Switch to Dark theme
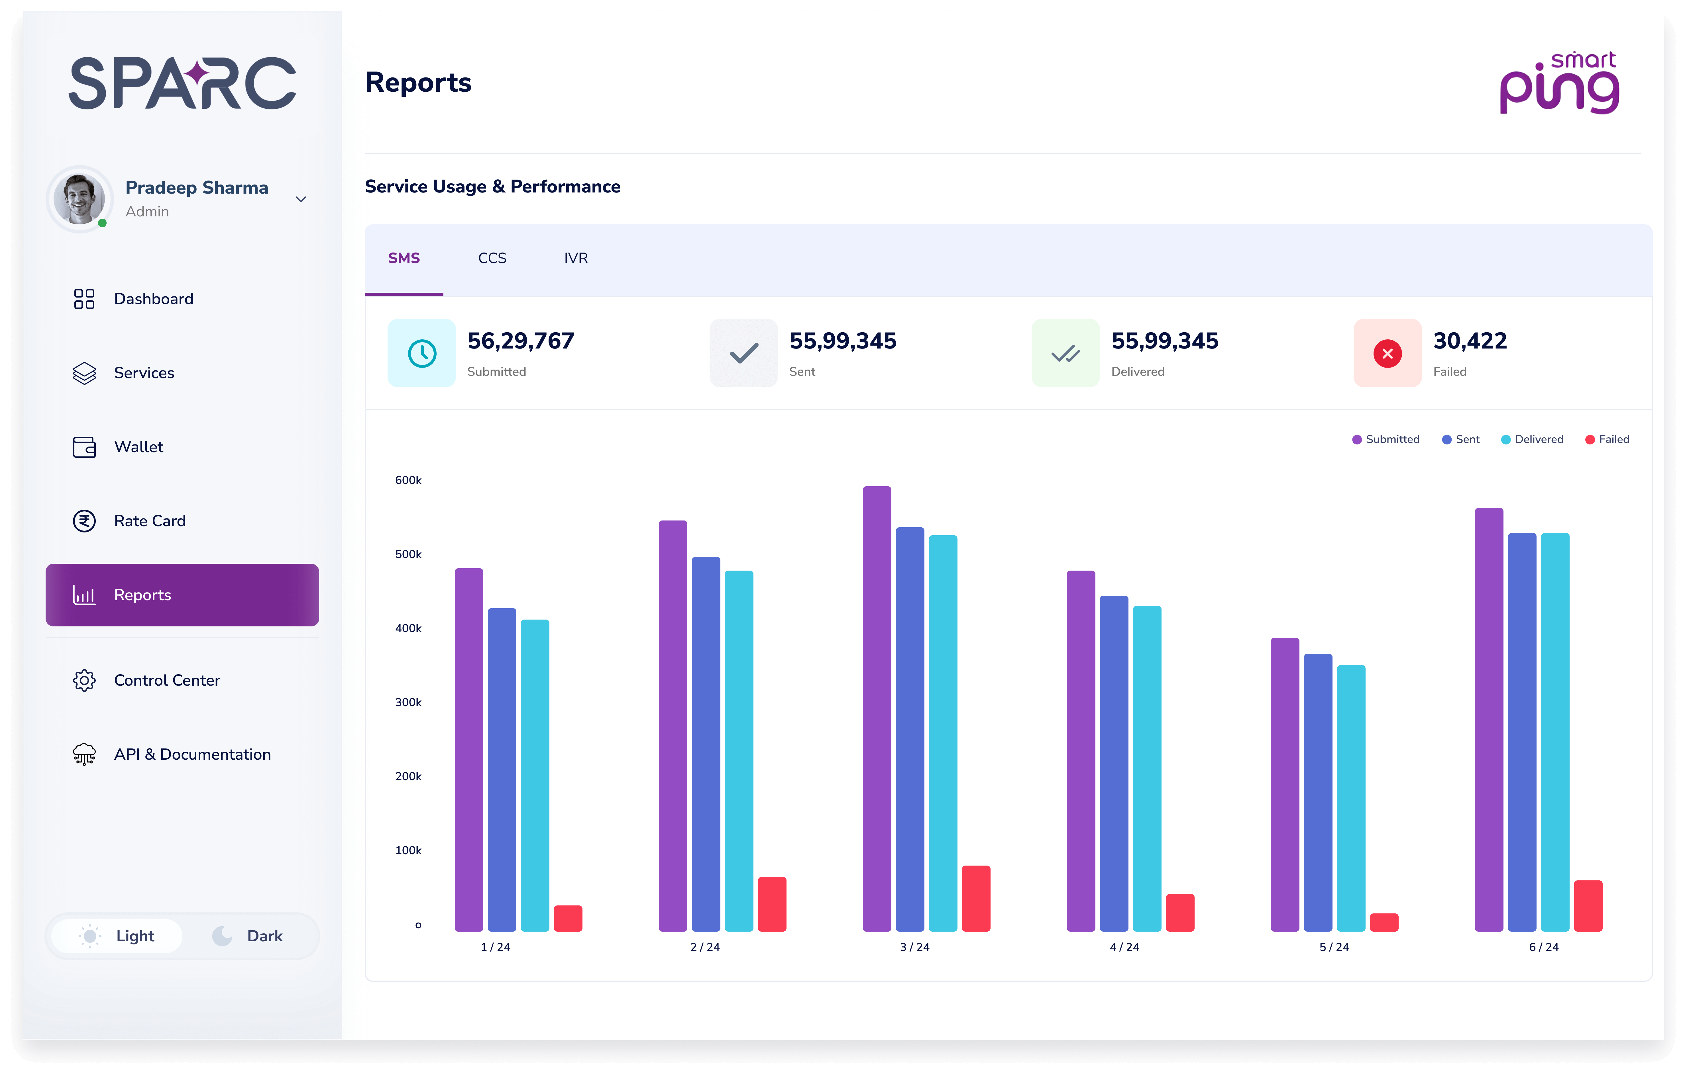The width and height of the screenshot is (1687, 1074). pos(247,936)
